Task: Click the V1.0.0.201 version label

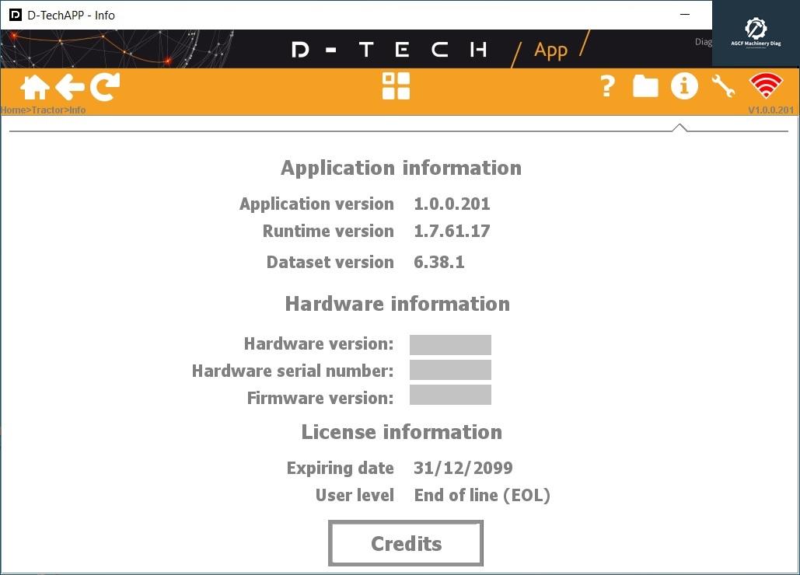Action: pyautogui.click(x=770, y=110)
